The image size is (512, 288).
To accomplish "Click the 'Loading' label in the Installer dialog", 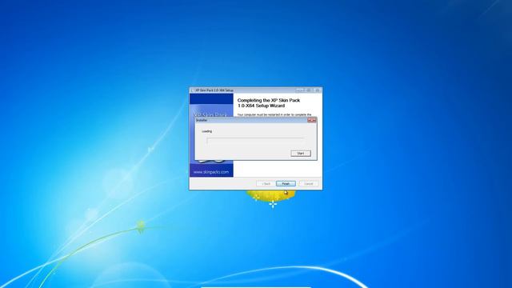I will [x=206, y=131].
